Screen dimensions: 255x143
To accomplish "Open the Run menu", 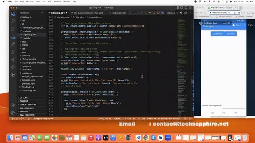I will [x=49, y=2].
